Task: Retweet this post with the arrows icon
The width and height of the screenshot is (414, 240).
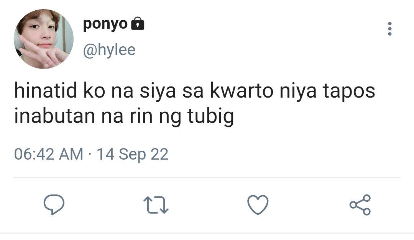Action: 156,205
